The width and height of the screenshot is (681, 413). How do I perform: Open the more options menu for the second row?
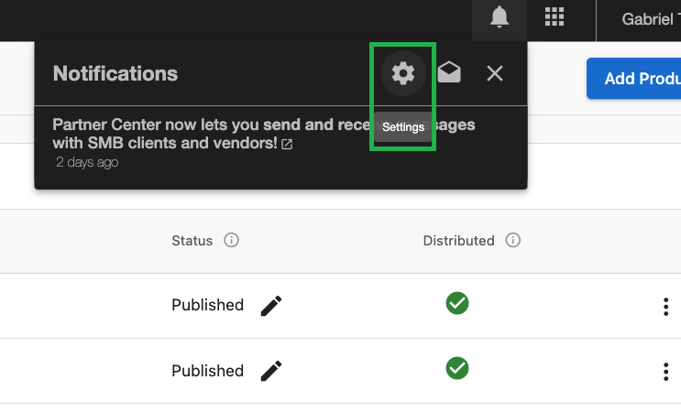(x=665, y=372)
